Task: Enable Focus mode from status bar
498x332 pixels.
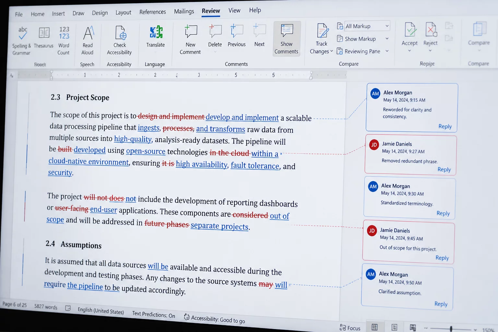Action: (350, 328)
